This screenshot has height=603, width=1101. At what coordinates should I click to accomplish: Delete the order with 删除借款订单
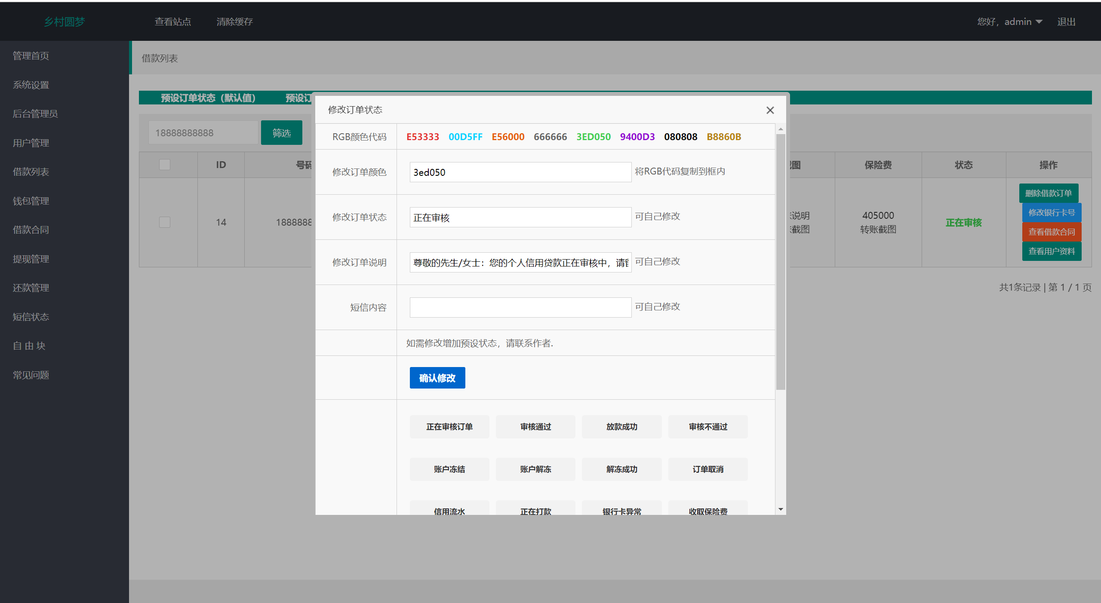pos(1049,193)
